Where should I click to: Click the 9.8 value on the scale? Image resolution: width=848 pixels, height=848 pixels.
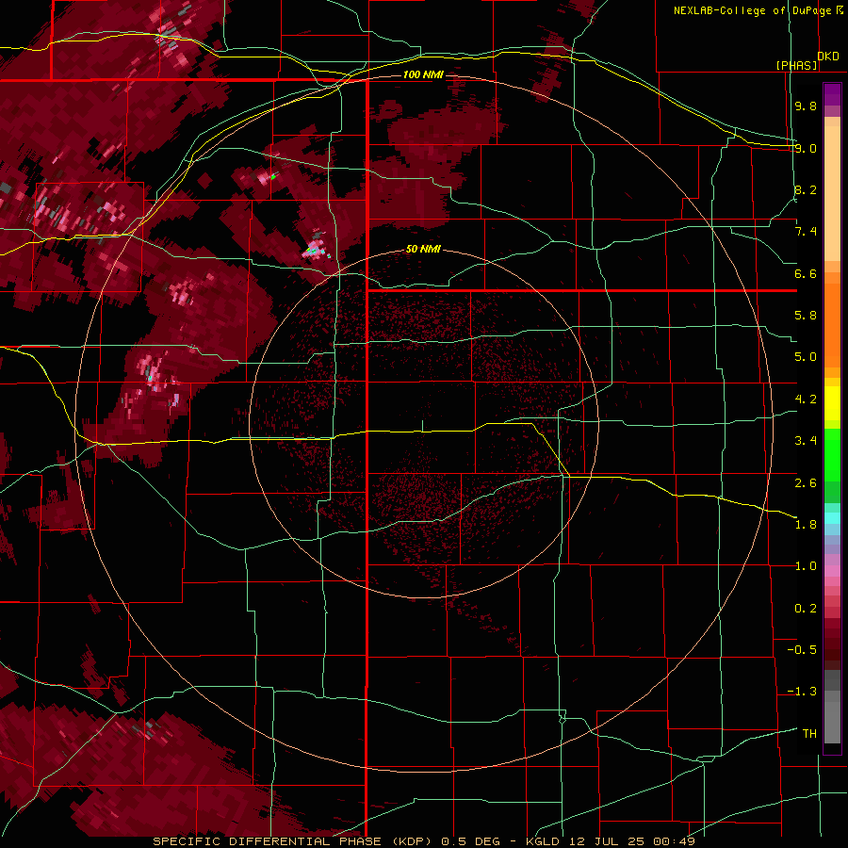click(x=806, y=106)
